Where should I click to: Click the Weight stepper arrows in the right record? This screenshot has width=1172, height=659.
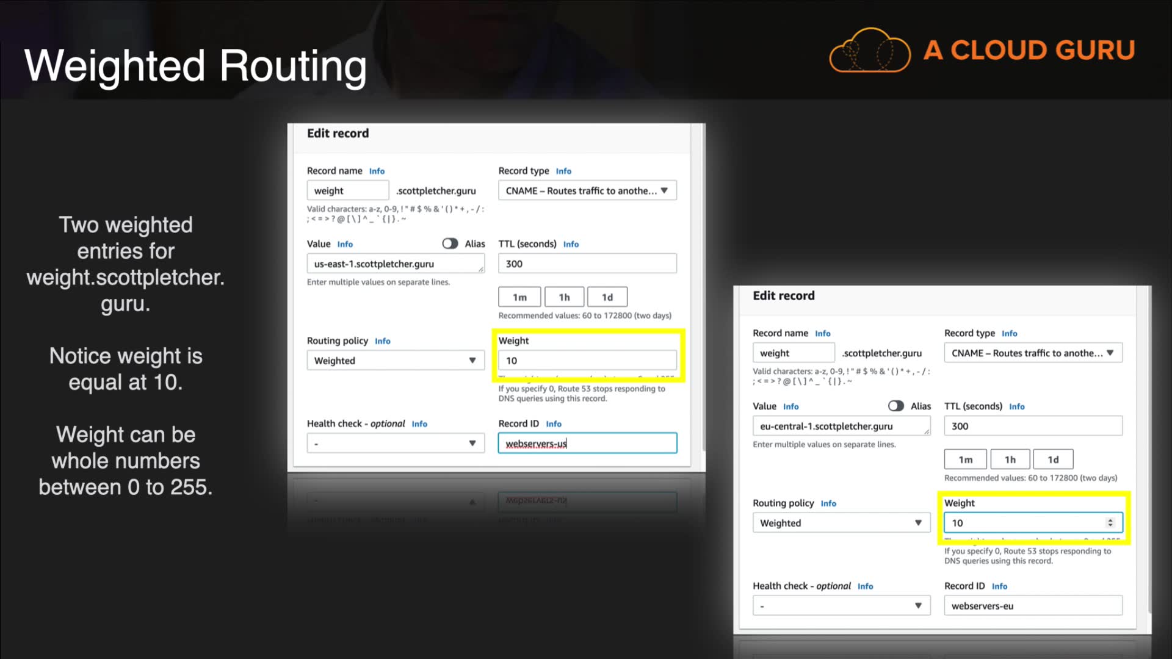point(1110,523)
